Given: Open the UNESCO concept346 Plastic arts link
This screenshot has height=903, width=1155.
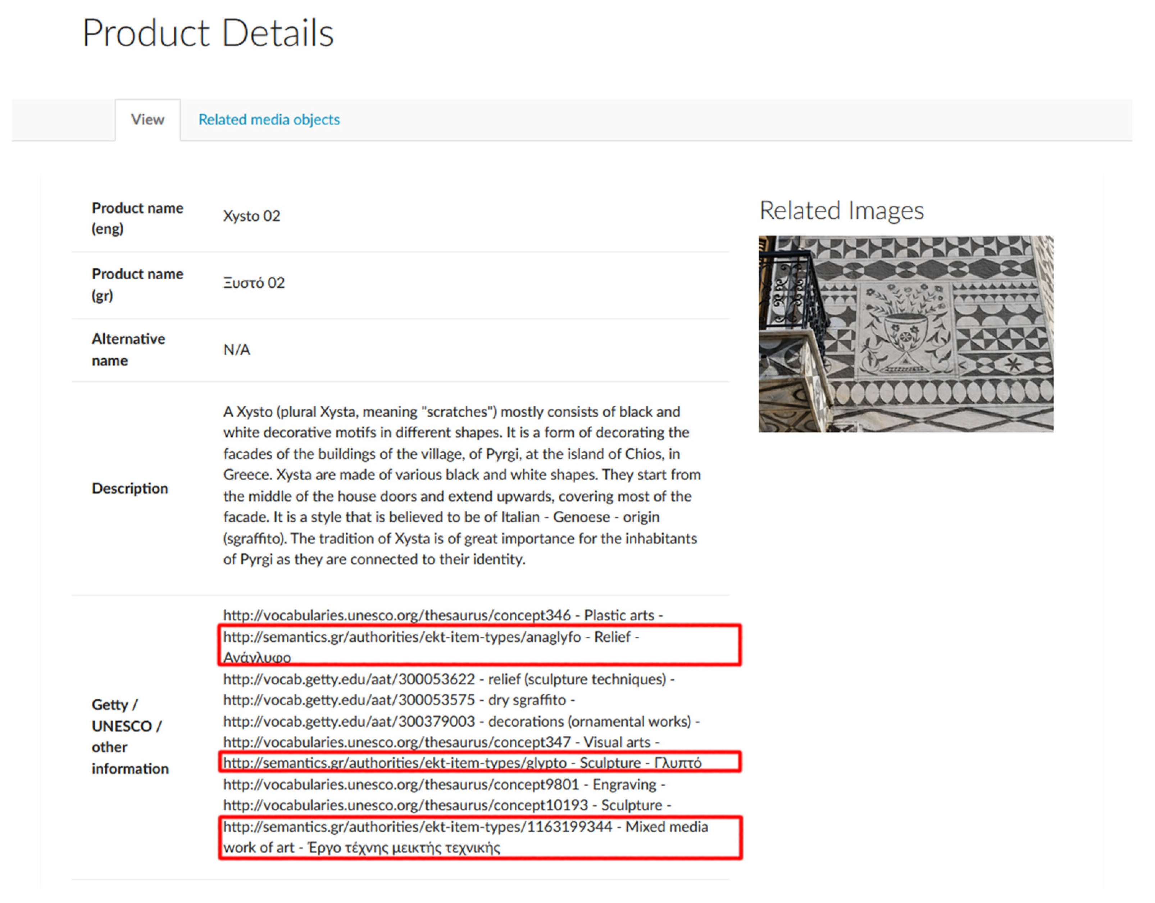Looking at the screenshot, I should point(397,615).
